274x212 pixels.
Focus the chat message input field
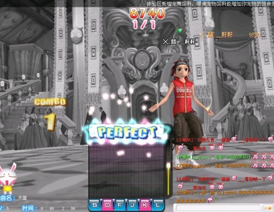[x=218, y=208]
